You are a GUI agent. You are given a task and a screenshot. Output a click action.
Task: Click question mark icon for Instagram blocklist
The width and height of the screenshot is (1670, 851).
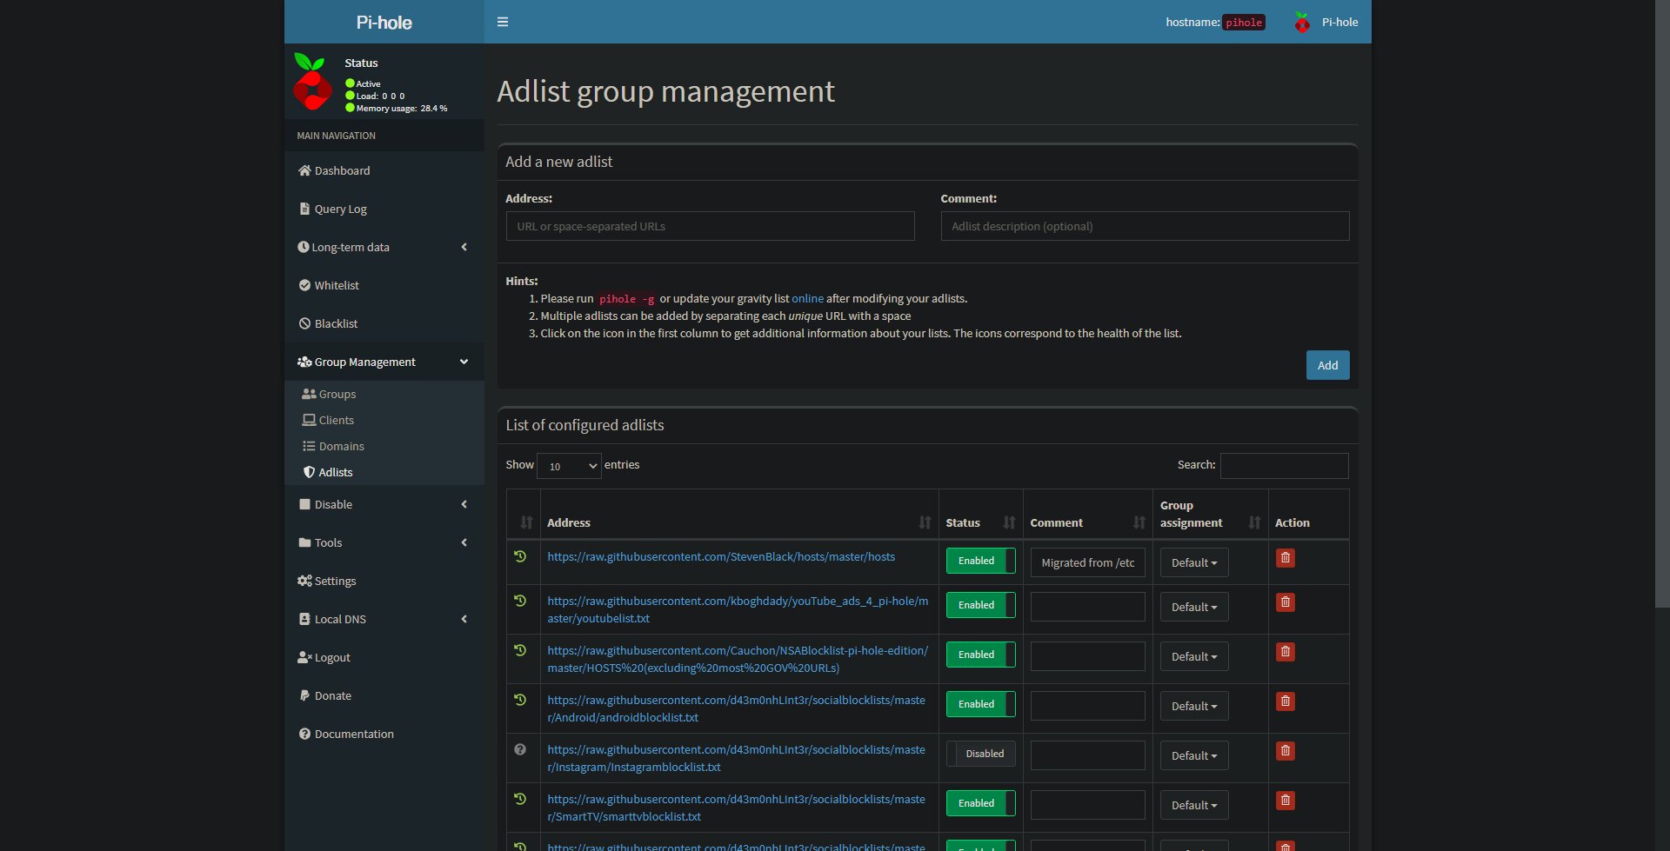tap(520, 749)
